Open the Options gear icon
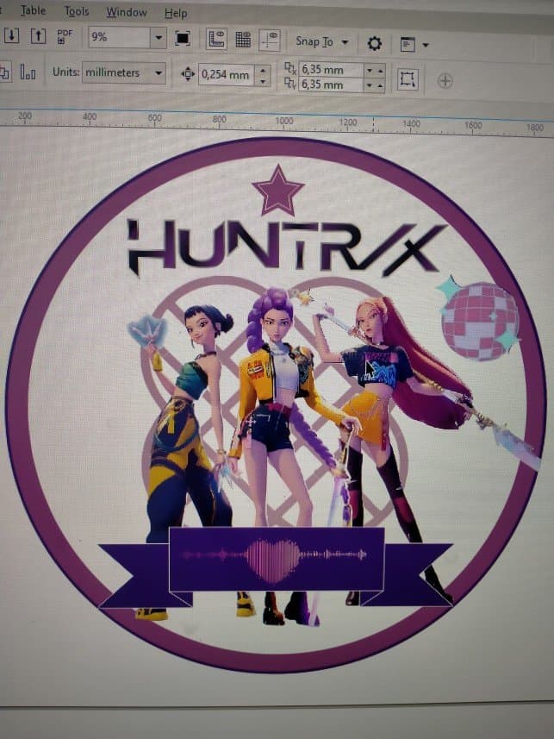Viewport: 554px width, 739px height. coord(374,44)
